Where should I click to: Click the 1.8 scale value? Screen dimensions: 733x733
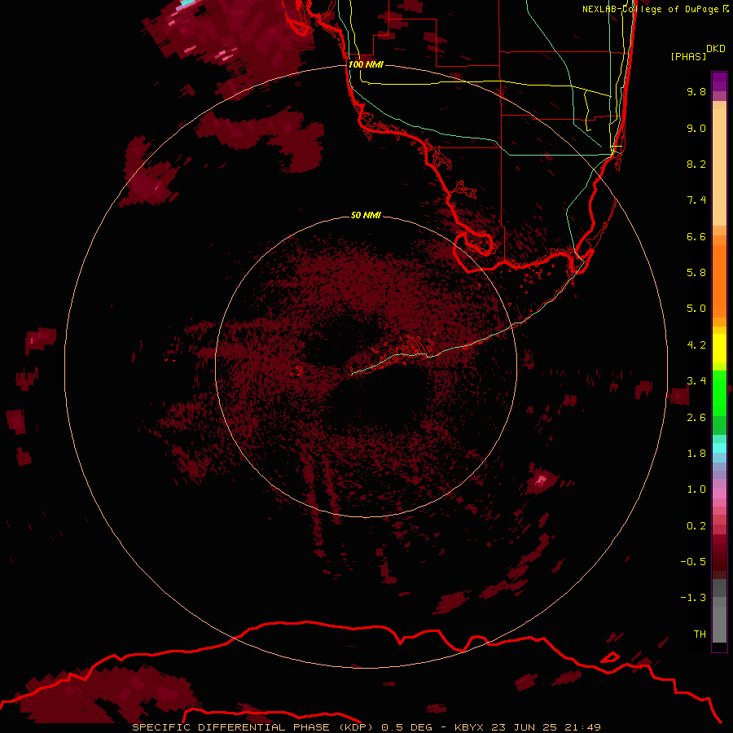click(696, 454)
